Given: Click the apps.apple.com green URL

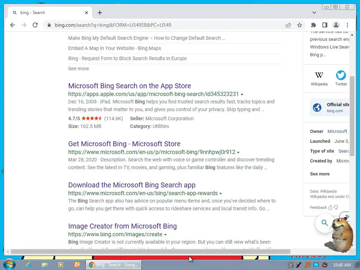Looking at the screenshot, I should [x=153, y=94].
